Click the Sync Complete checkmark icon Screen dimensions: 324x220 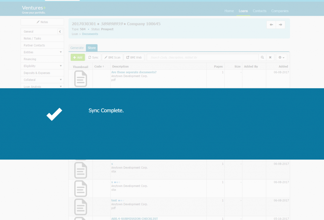point(54,114)
